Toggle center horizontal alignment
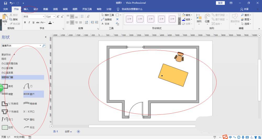 [72, 22]
